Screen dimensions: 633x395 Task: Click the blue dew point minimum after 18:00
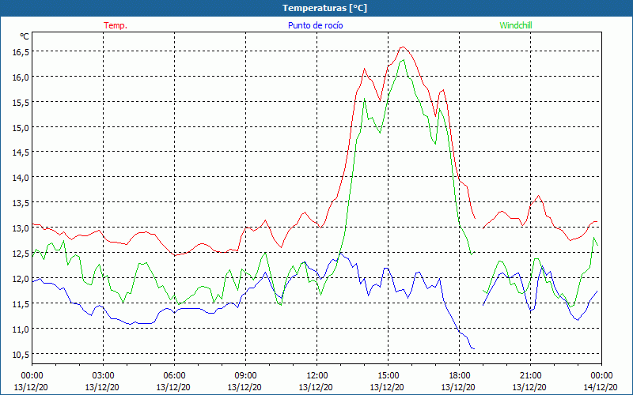pos(473,348)
